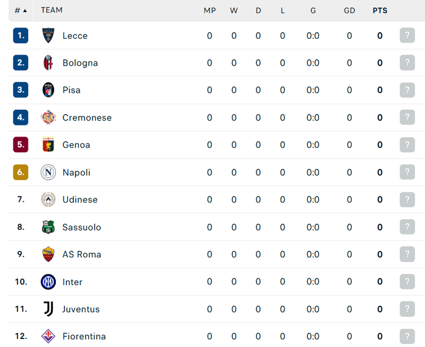Open the Sassuolo team name link

[82, 227]
